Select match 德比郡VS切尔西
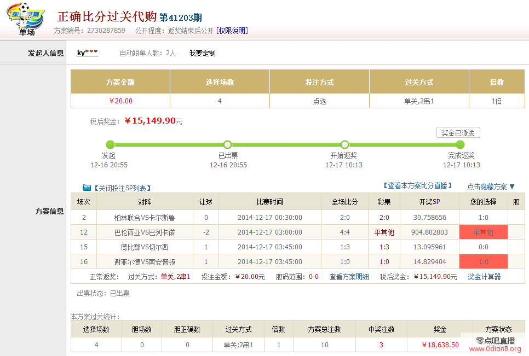The image size is (529, 356). [145, 247]
